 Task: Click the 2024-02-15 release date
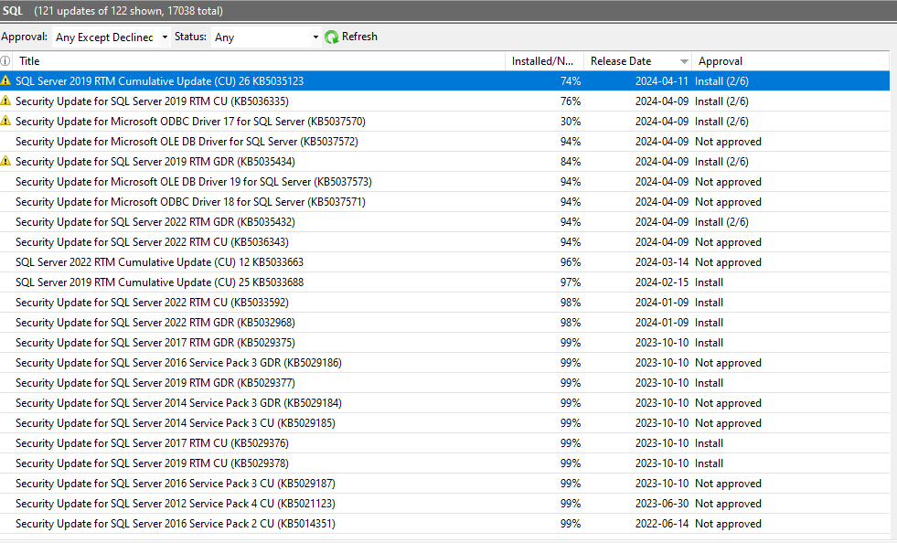click(x=661, y=282)
